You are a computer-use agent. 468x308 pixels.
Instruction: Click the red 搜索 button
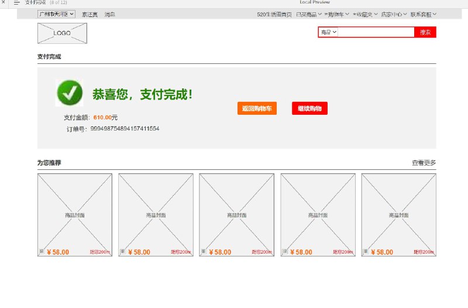click(x=425, y=32)
